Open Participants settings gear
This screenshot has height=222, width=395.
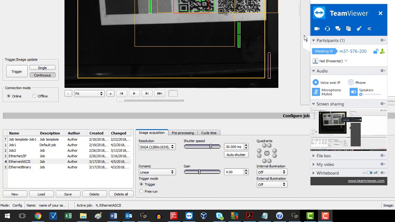coord(383,40)
